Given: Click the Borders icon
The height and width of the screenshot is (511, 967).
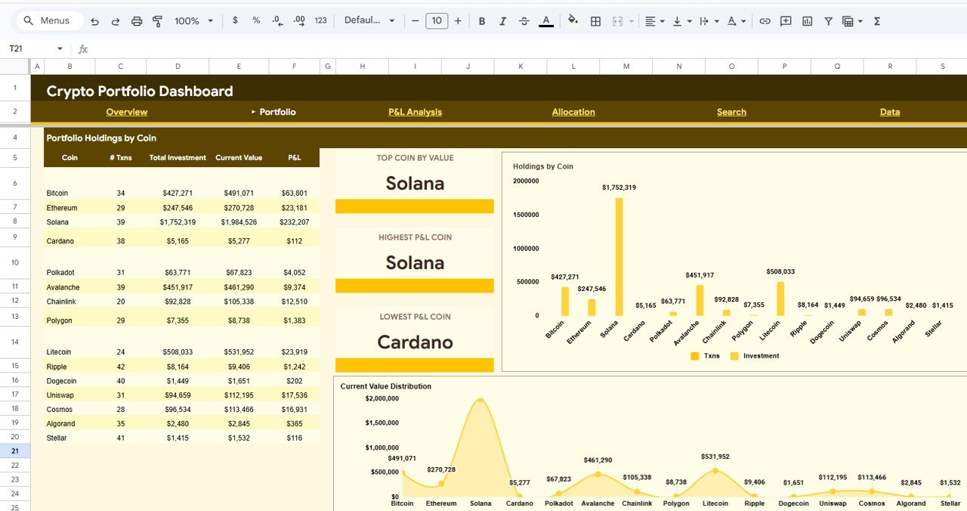Looking at the screenshot, I should pos(595,20).
